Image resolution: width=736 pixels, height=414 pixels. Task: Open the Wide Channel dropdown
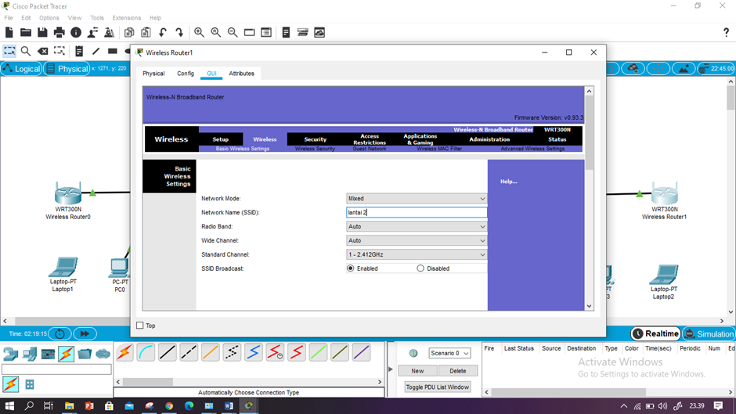pyautogui.click(x=417, y=241)
